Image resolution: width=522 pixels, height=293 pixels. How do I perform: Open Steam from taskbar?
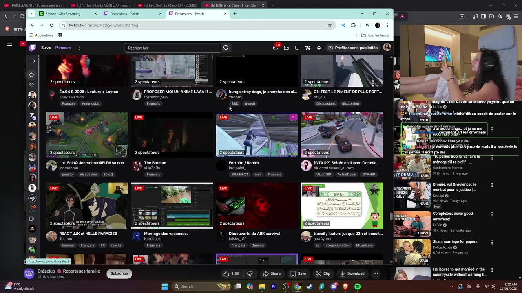[x=310, y=286]
